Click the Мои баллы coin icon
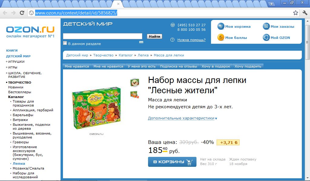The height and width of the screenshot is (181, 310). [x=221, y=37]
